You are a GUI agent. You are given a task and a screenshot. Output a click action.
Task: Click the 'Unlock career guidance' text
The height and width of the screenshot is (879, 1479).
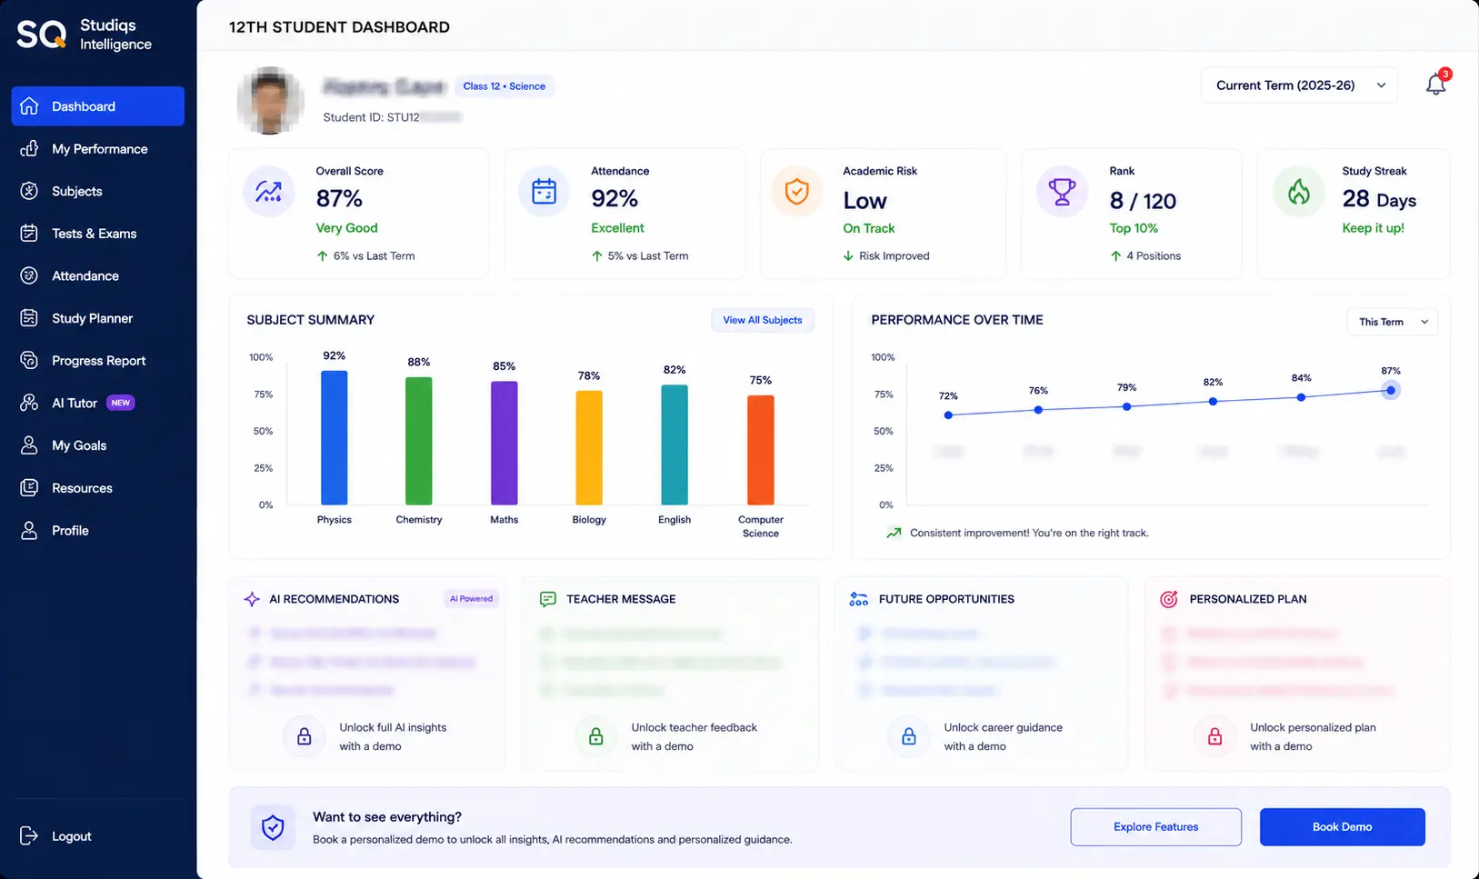tap(1003, 728)
